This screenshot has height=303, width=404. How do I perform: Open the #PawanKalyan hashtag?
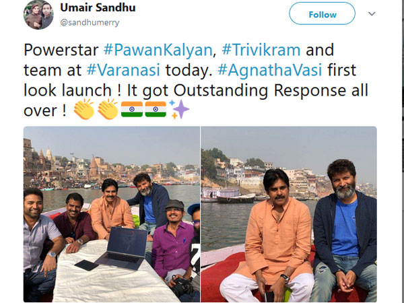(158, 50)
